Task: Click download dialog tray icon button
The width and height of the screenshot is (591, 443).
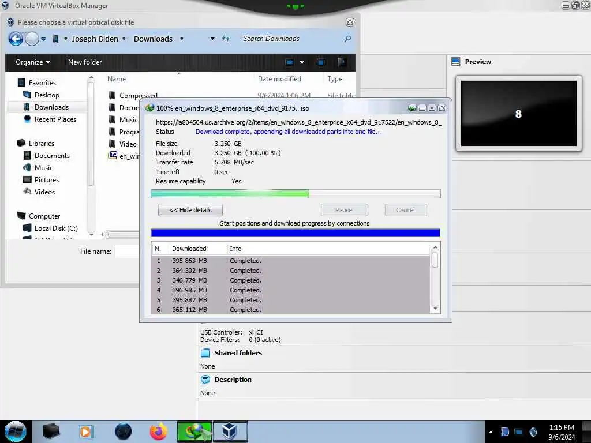Action: (x=412, y=108)
